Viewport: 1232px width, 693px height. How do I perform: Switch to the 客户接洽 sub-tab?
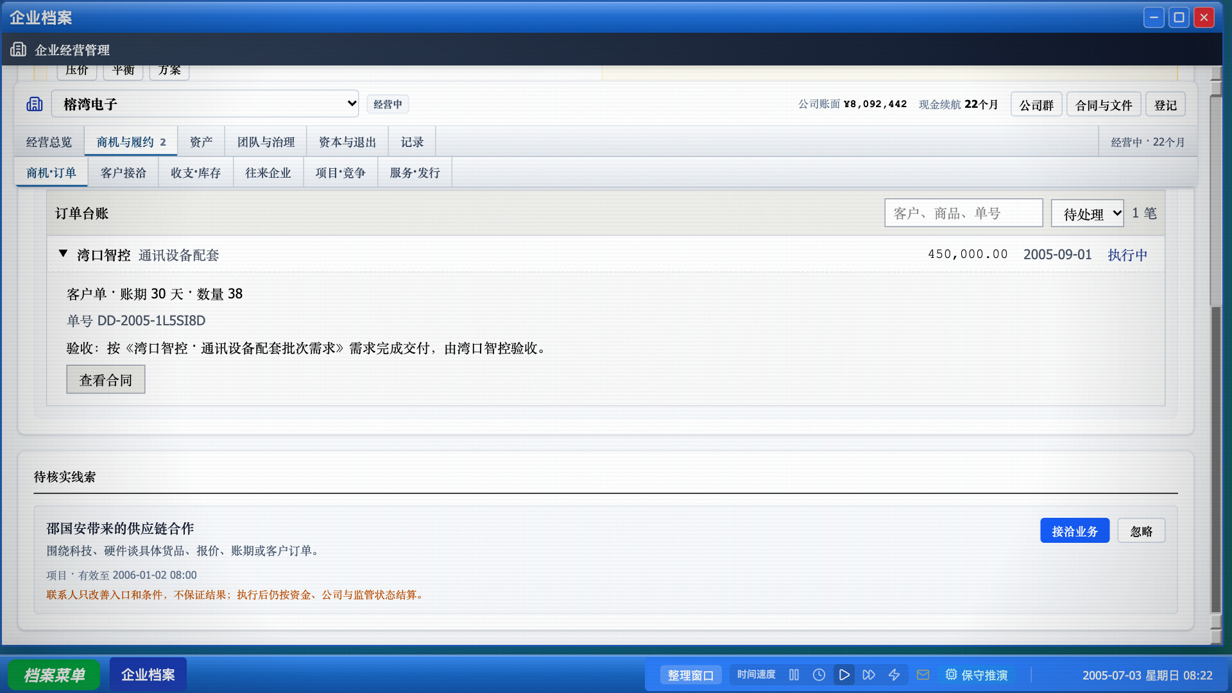[123, 173]
